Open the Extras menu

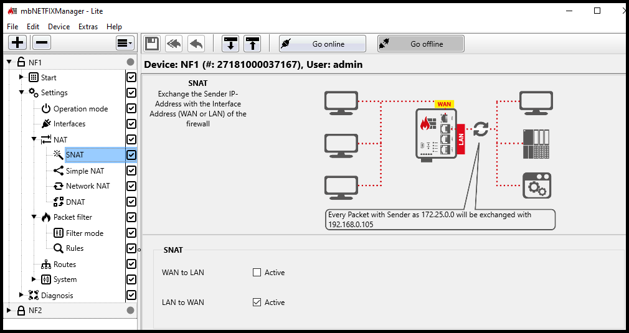click(88, 26)
